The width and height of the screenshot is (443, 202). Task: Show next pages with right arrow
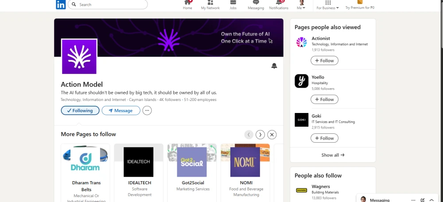(260, 135)
